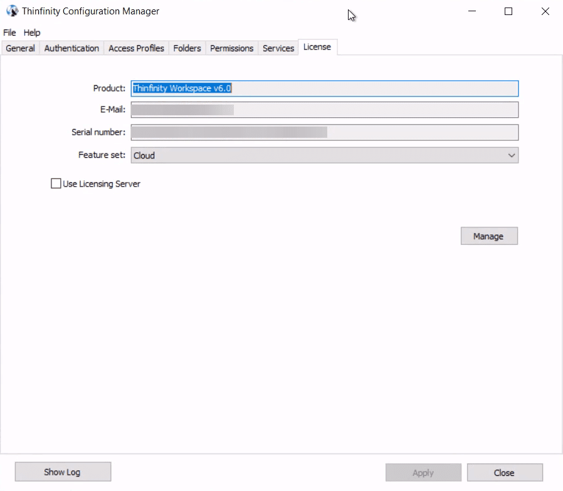Switch to the General tab
The height and width of the screenshot is (491, 563).
click(x=20, y=48)
